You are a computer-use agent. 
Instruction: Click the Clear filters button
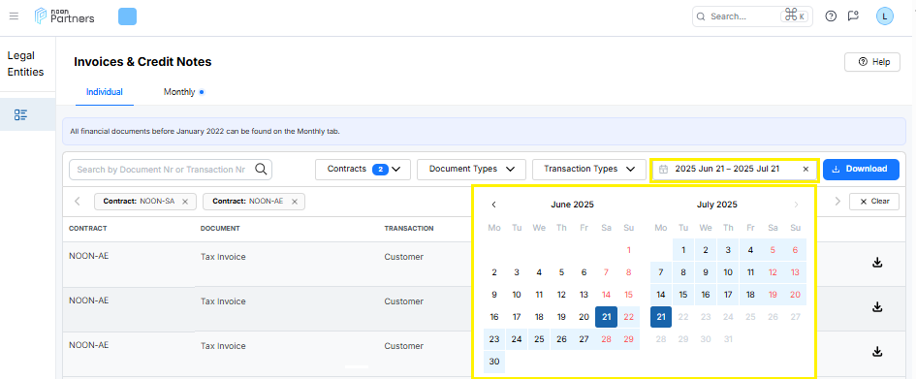[874, 202]
